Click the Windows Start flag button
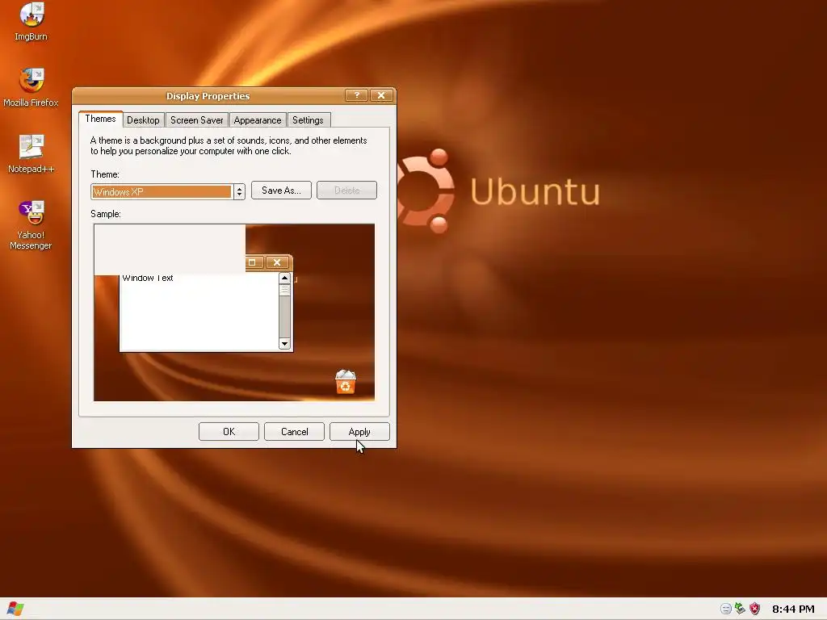 [x=15, y=609]
